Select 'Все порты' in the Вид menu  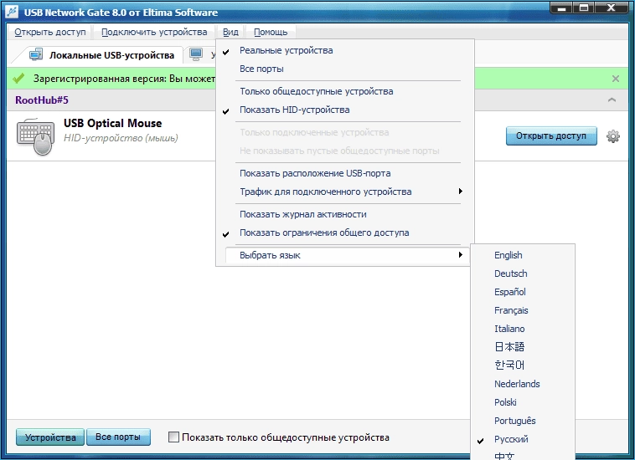coord(344,69)
